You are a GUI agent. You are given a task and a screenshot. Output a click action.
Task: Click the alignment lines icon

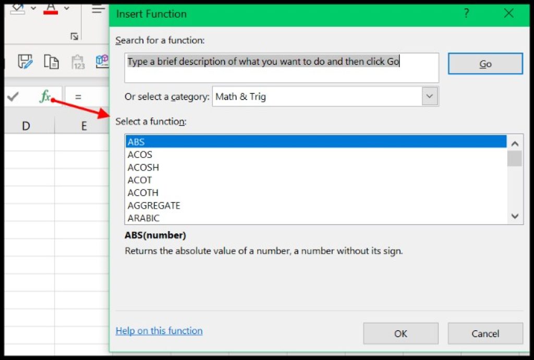pos(98,9)
